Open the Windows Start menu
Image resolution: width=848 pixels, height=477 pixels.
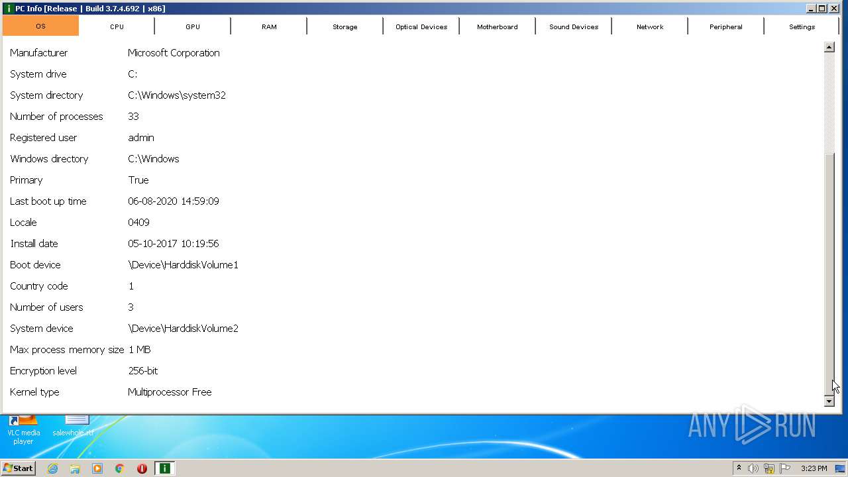point(19,468)
